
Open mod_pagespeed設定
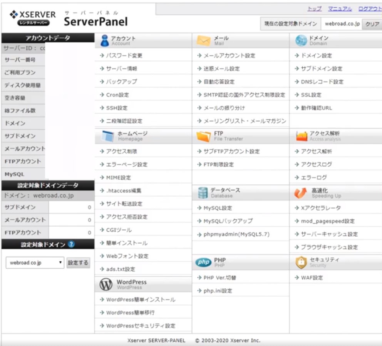coord(328,221)
